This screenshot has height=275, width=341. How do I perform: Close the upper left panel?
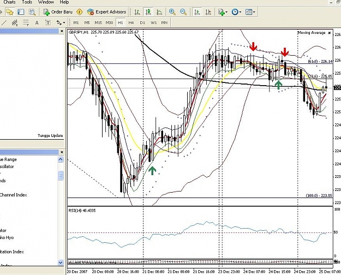tap(62, 31)
